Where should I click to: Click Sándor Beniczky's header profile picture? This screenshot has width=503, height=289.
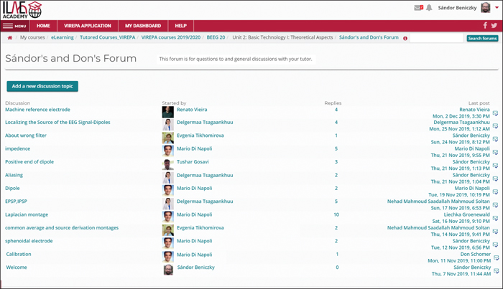click(486, 8)
